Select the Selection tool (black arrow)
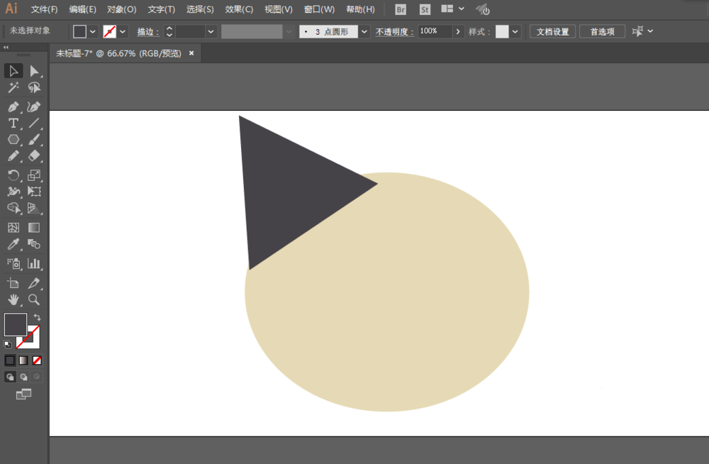The image size is (709, 464). (x=13, y=71)
